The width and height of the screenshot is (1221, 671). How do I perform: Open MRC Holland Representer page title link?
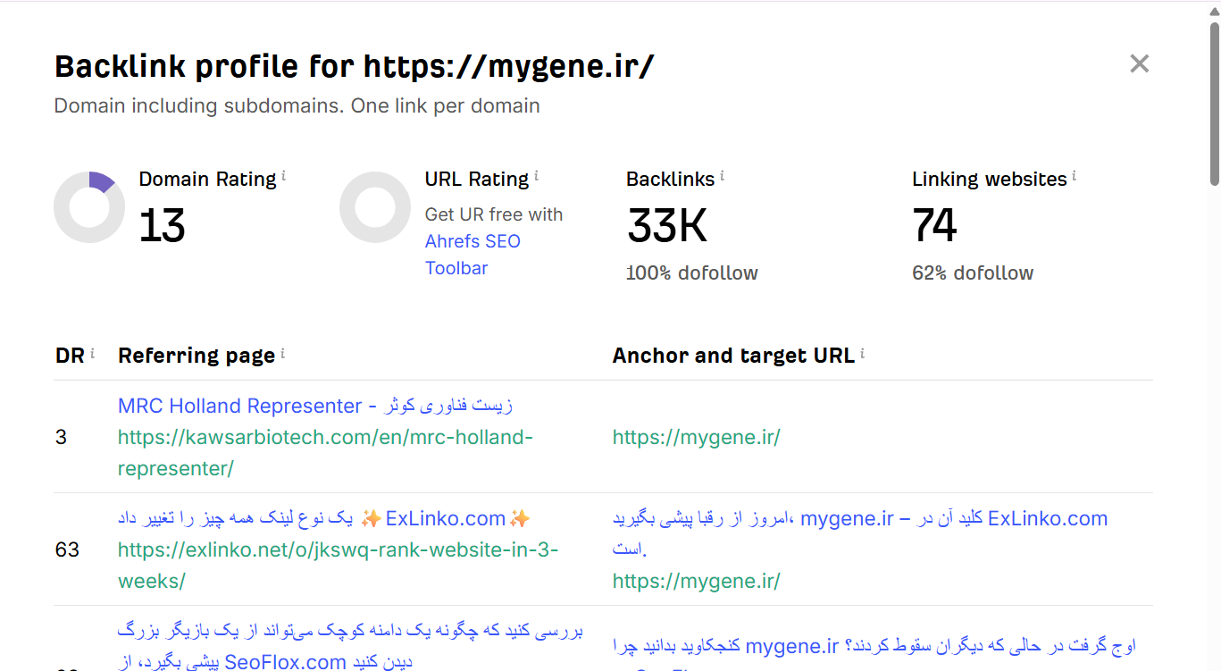pyautogui.click(x=315, y=406)
